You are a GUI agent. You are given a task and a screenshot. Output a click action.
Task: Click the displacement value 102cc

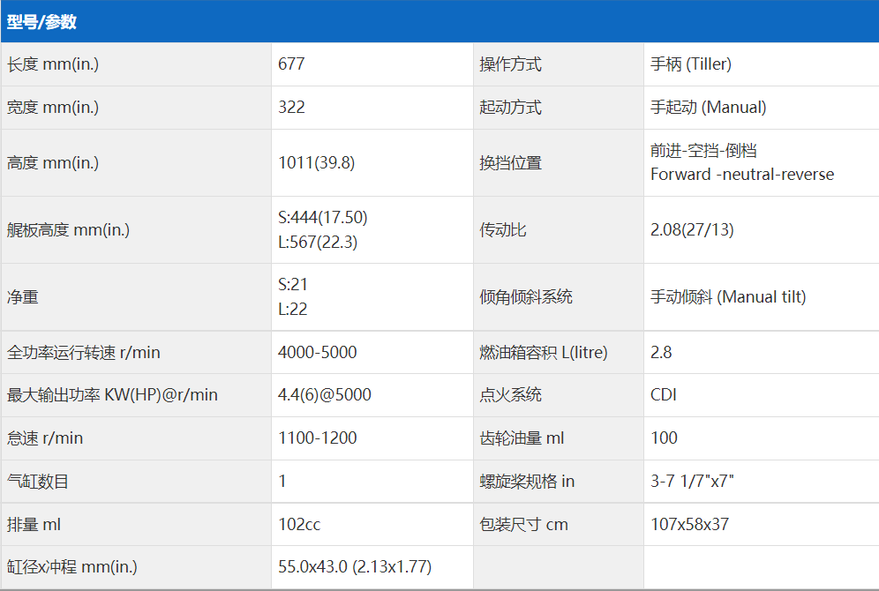pyautogui.click(x=299, y=524)
